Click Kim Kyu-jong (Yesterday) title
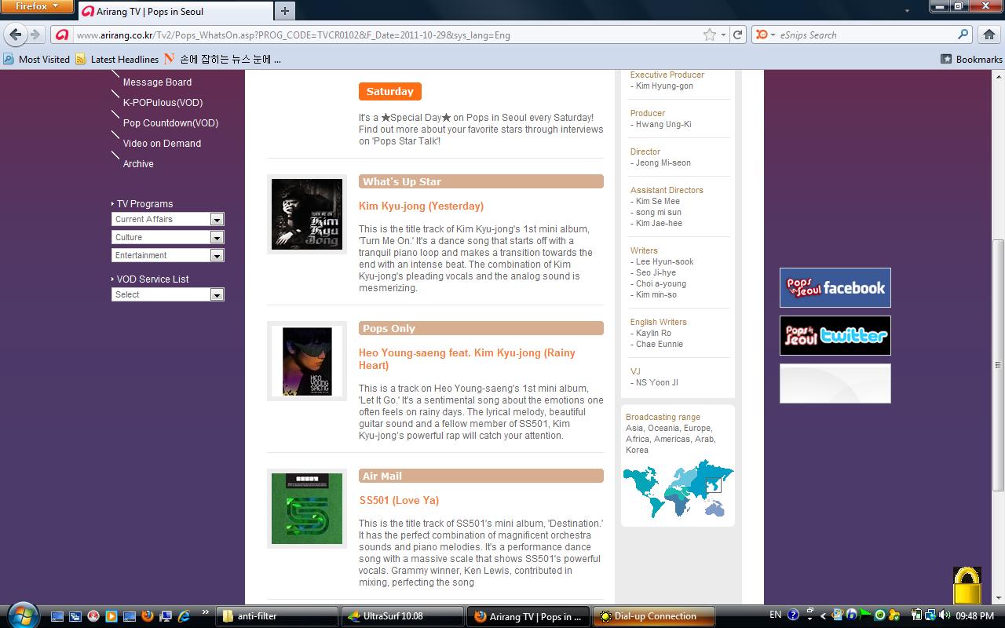The height and width of the screenshot is (628, 1005). [421, 206]
